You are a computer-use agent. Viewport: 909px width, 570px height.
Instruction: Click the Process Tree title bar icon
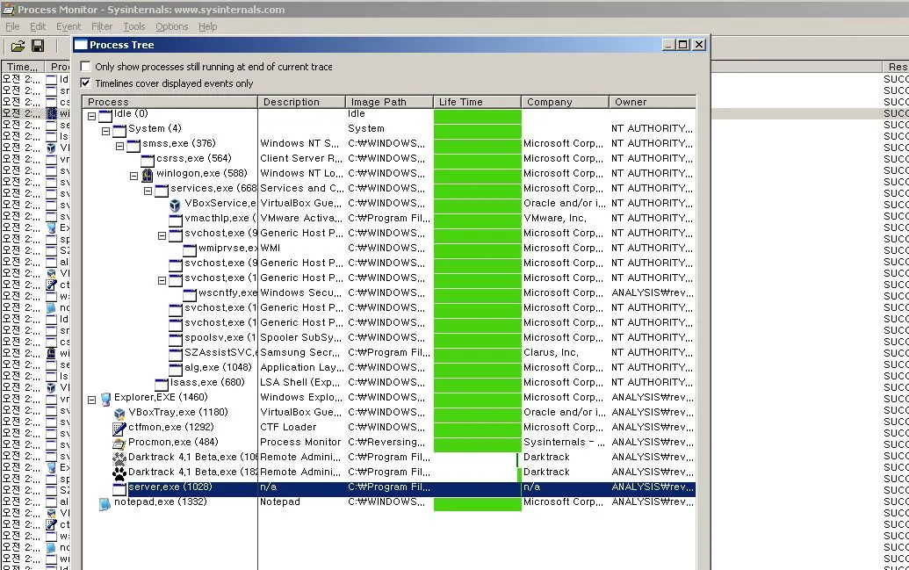[x=81, y=45]
